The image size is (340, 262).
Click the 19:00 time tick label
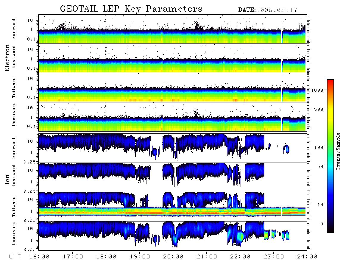coord(140,257)
